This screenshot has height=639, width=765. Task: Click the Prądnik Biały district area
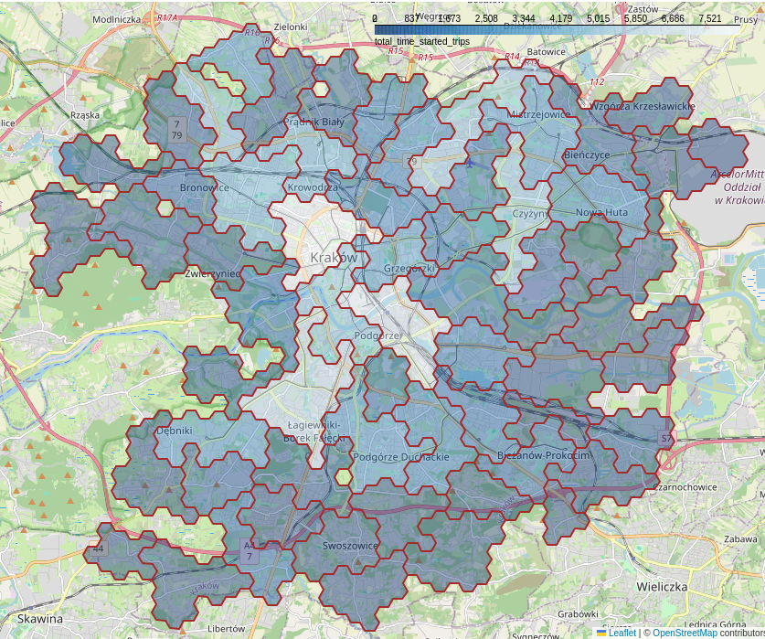[313, 121]
